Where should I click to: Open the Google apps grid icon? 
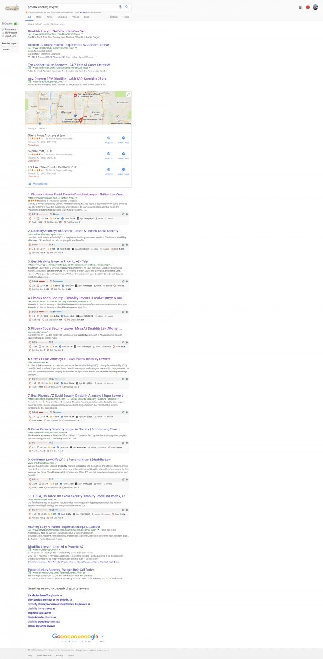300,7
